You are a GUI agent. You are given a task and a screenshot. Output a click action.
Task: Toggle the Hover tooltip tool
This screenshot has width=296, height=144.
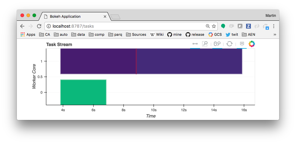pyautogui.click(x=242, y=44)
